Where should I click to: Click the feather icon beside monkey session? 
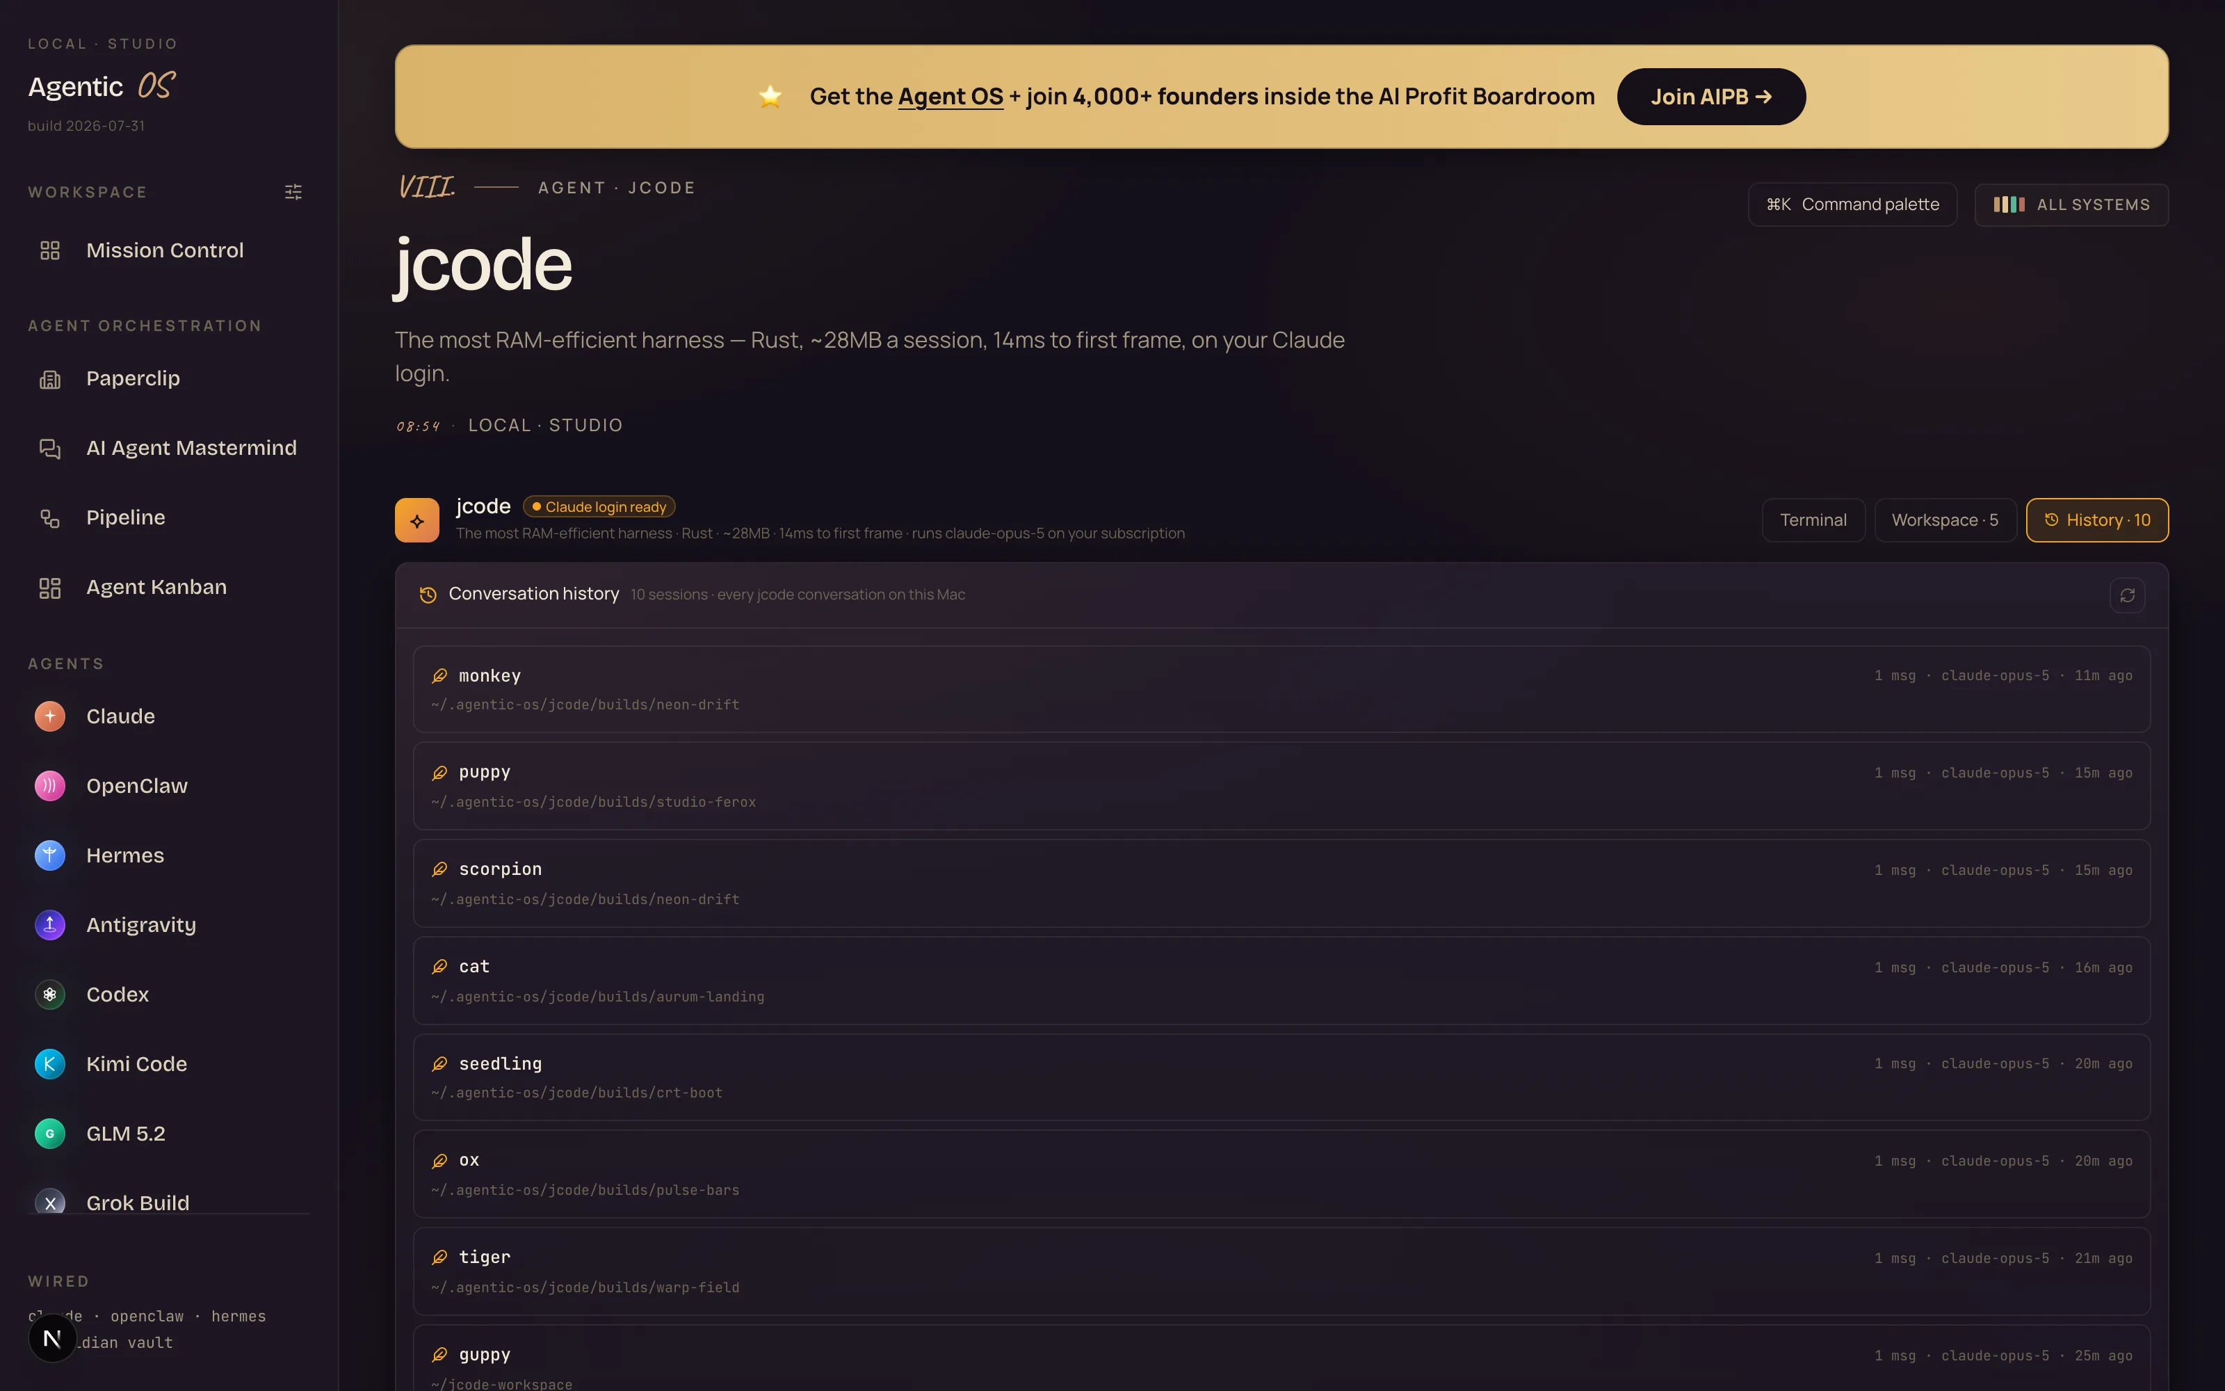[439, 676]
